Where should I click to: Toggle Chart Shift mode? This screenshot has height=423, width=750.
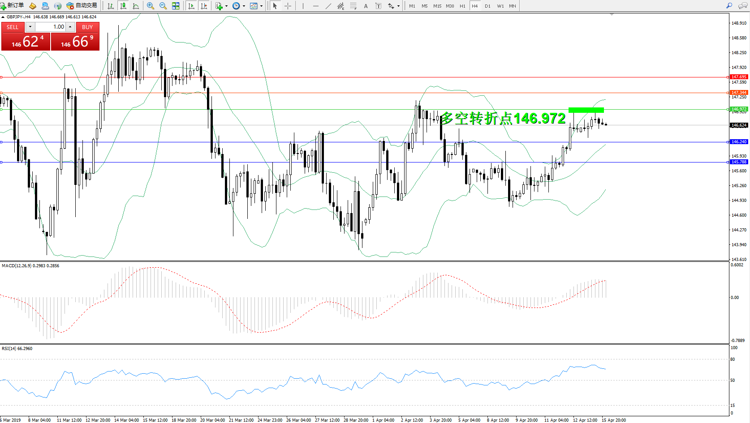[x=204, y=6]
